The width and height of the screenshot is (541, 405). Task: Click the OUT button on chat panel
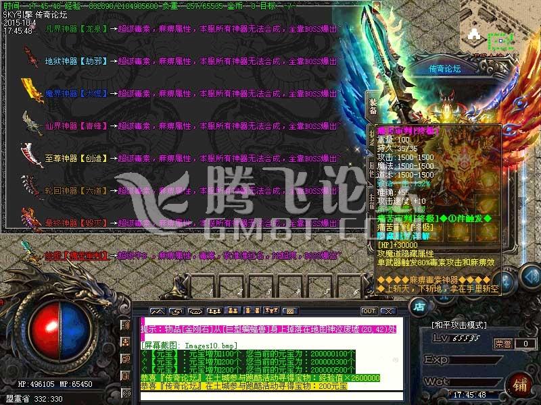pyautogui.click(x=369, y=311)
